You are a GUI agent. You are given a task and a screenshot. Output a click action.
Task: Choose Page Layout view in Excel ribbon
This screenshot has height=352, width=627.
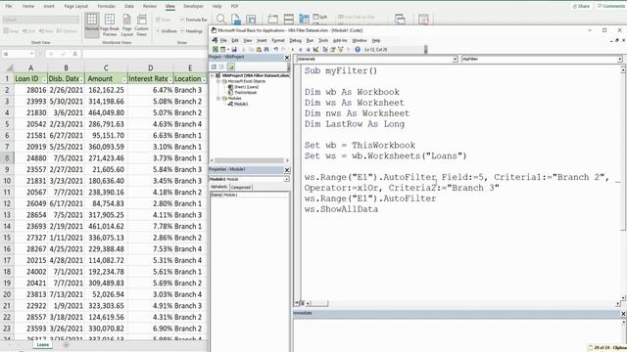pyautogui.click(x=126, y=24)
